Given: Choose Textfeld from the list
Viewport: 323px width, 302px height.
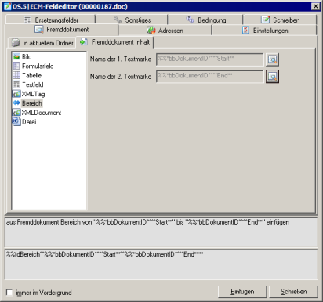Looking at the screenshot, I should [x=32, y=84].
